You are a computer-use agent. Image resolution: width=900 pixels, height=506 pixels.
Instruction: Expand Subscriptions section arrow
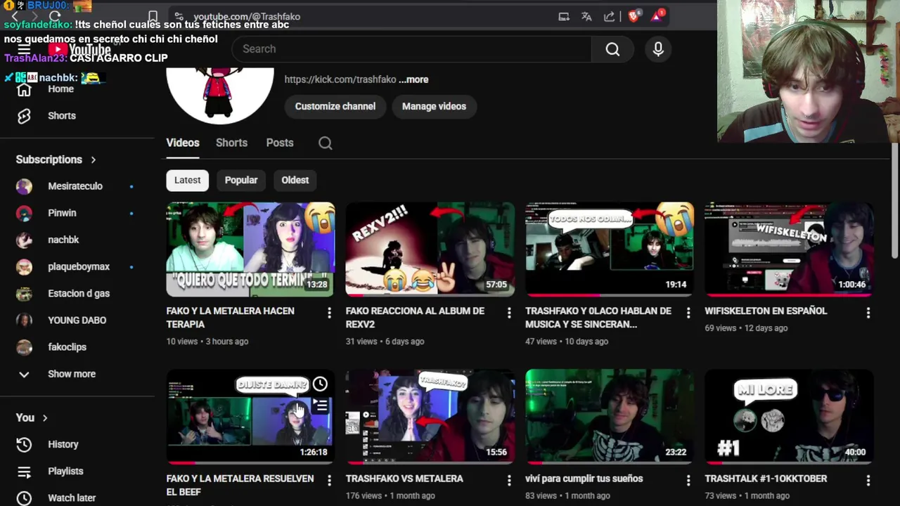(x=93, y=160)
